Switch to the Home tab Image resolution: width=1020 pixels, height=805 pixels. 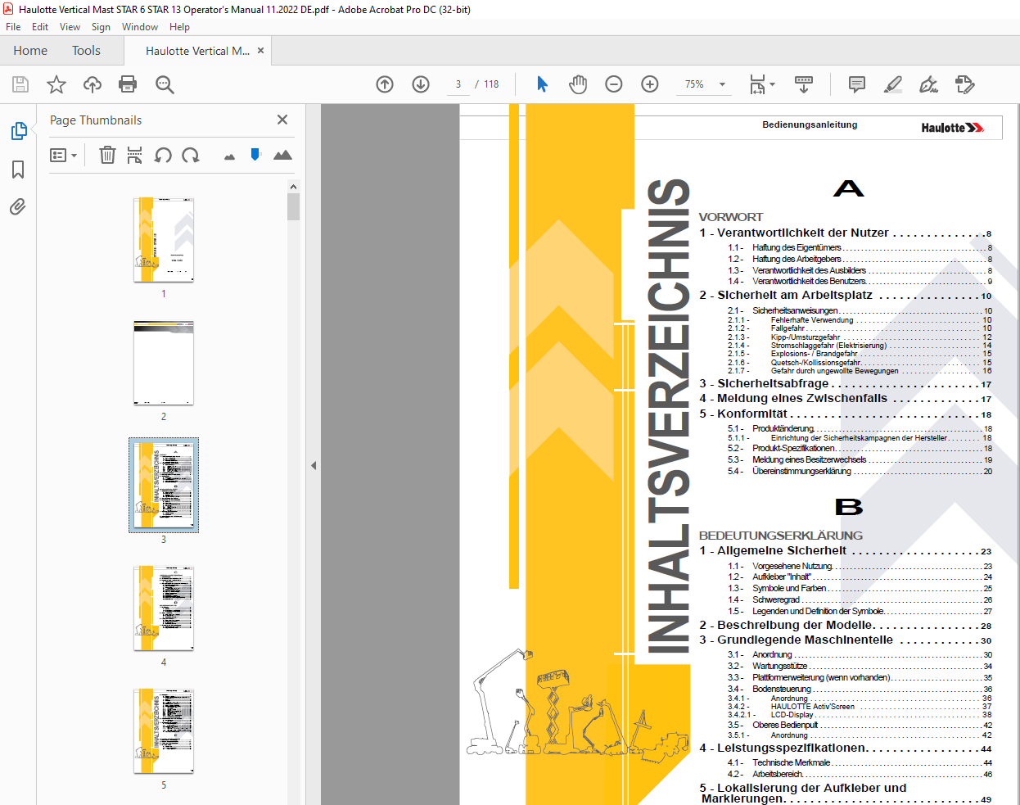pyautogui.click(x=30, y=51)
